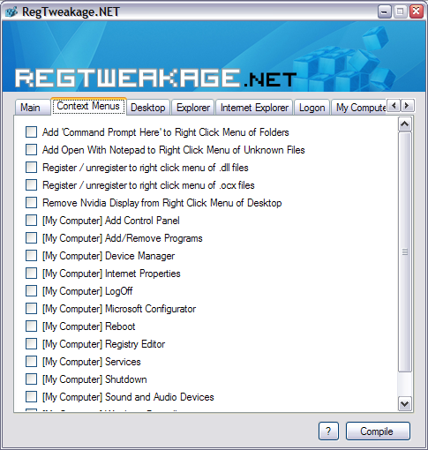Click the tab strip right scroll arrow
This screenshot has width=428, height=450.
[407, 105]
